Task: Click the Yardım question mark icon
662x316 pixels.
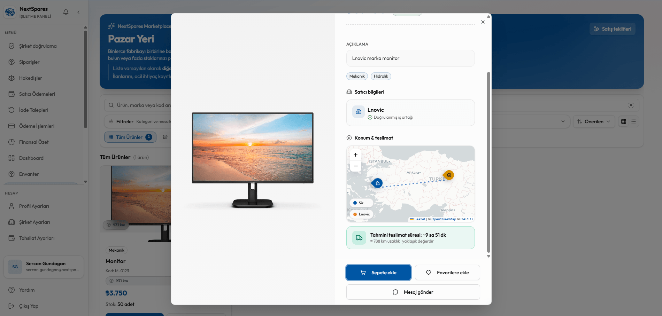Action: pyautogui.click(x=11, y=290)
